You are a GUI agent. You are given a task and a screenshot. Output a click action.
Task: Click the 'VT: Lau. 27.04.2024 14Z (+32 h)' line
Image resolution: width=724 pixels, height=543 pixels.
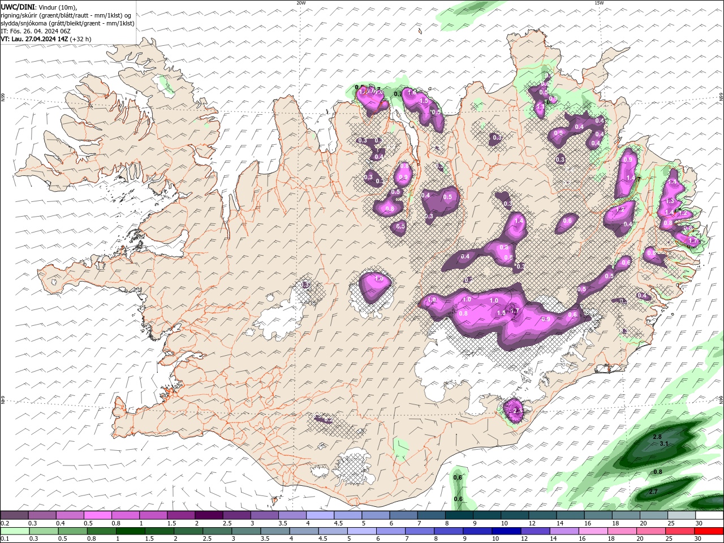[46, 39]
